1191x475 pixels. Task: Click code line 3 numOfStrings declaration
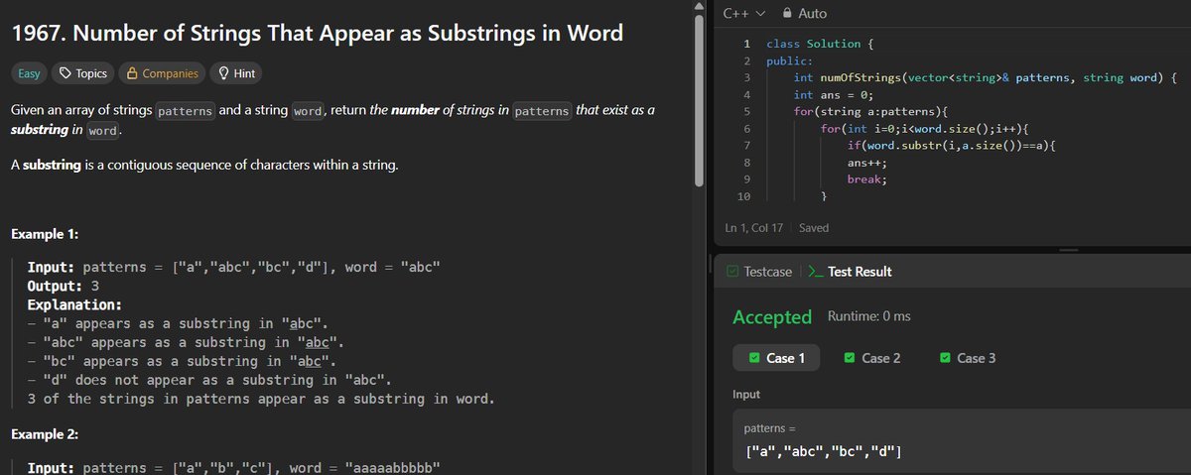tap(986, 77)
